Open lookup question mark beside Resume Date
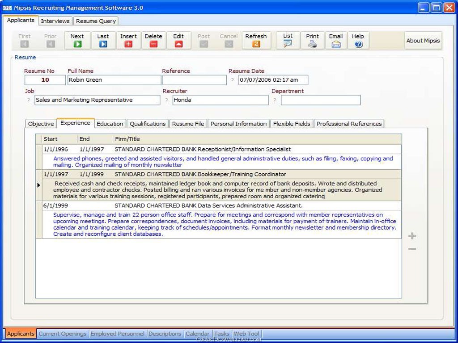 coord(232,80)
